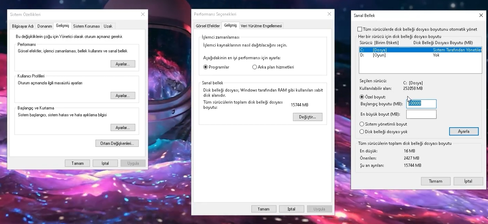Open Başlangıç ve Kurtarma Ayarlar button
The image size is (488, 224).
pos(123,128)
